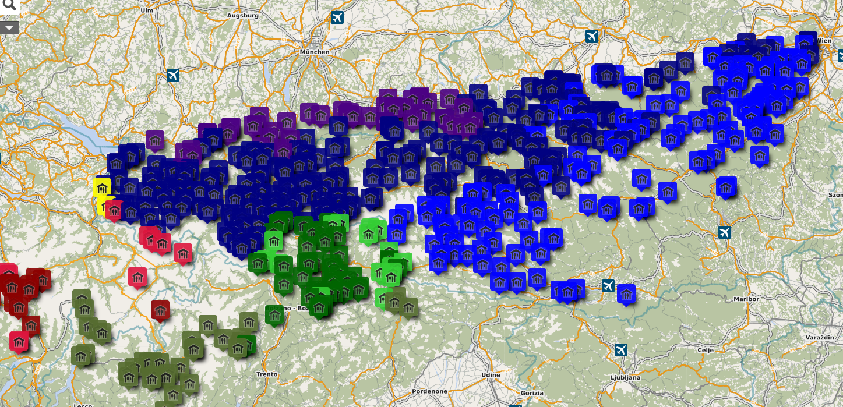
Task: Click the Ljubljana city label
Action: pyautogui.click(x=625, y=377)
